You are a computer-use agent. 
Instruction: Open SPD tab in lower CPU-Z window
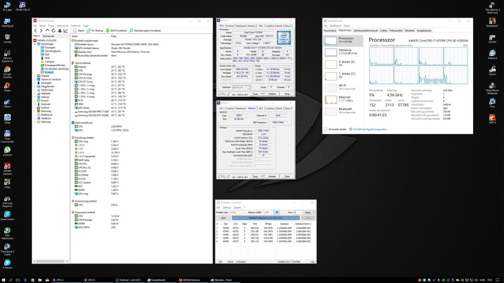pyautogui.click(x=261, y=108)
